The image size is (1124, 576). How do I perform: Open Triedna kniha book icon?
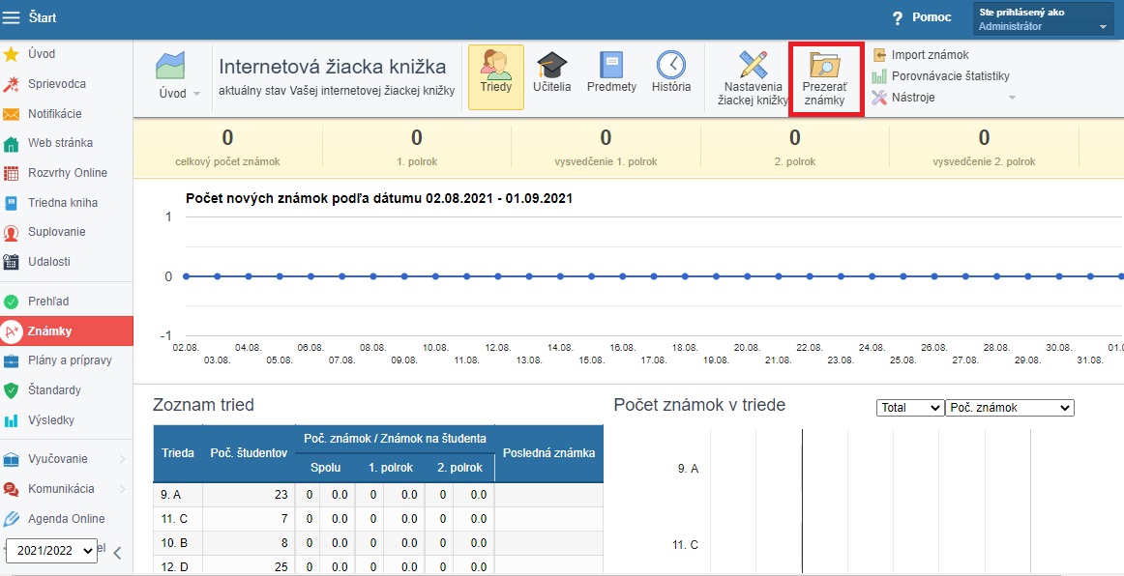click(11, 203)
